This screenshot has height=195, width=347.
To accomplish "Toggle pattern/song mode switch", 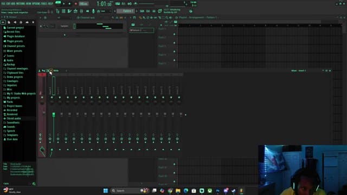I will tap(58, 3).
